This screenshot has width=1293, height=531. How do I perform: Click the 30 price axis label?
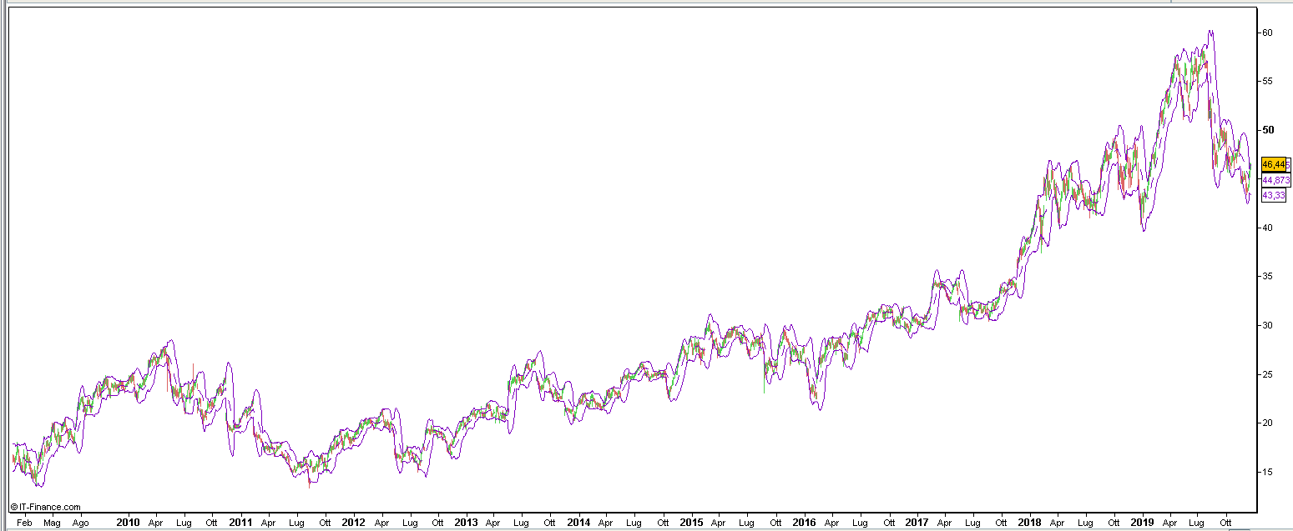[1267, 325]
